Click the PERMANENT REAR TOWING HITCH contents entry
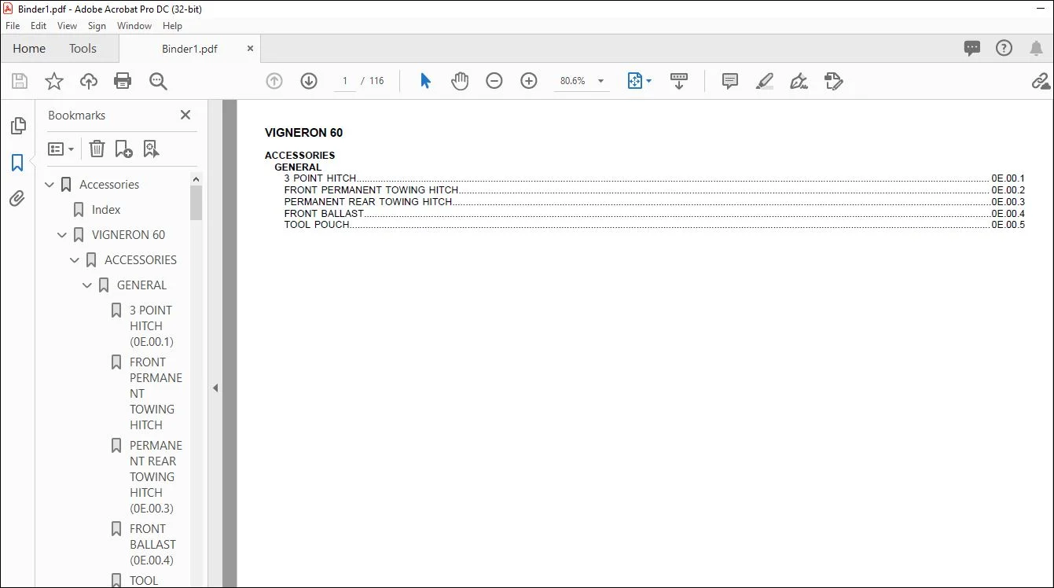The height and width of the screenshot is (588, 1054). point(654,202)
